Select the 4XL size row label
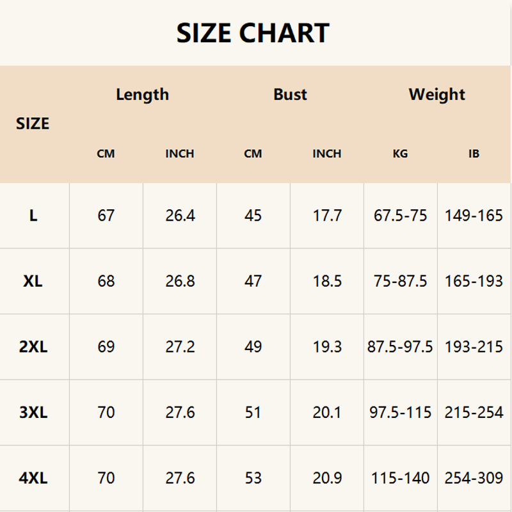The image size is (512, 512). point(33,478)
